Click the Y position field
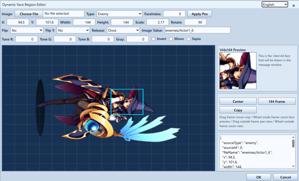 point(47,22)
